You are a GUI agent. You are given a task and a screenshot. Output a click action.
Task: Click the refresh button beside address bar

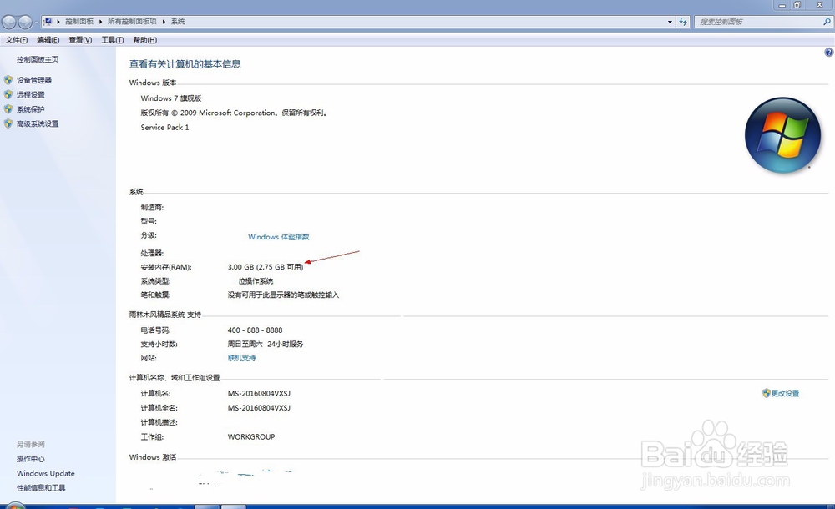[683, 22]
